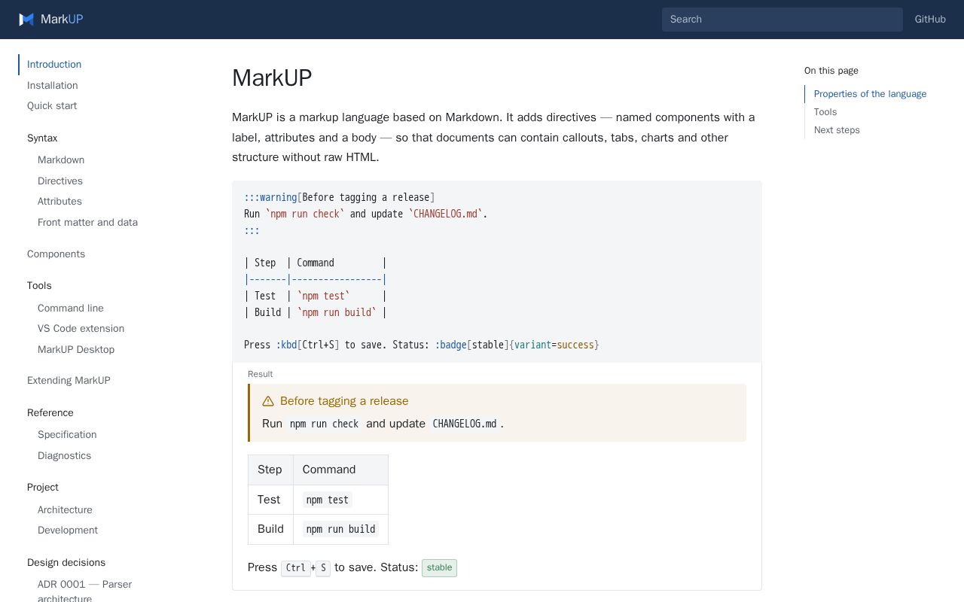964x602 pixels.
Task: Go to Components section
Action: click(56, 254)
